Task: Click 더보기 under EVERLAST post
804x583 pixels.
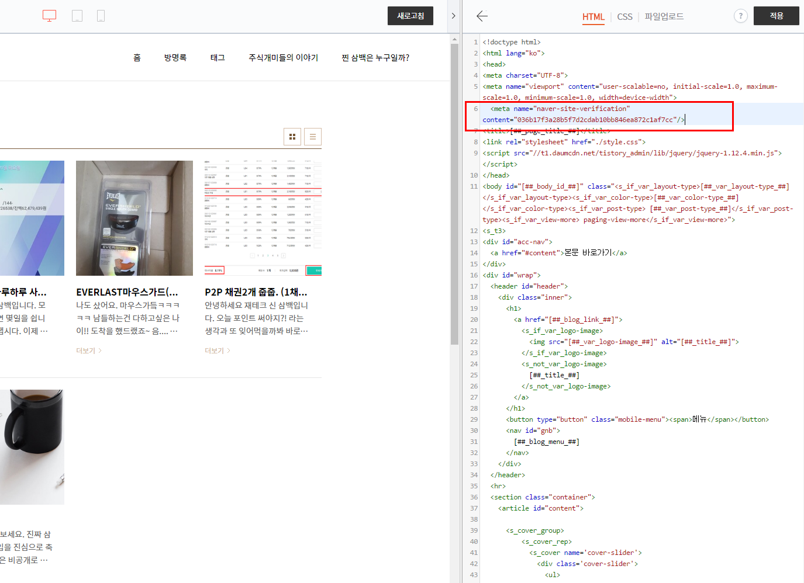Action: [89, 351]
